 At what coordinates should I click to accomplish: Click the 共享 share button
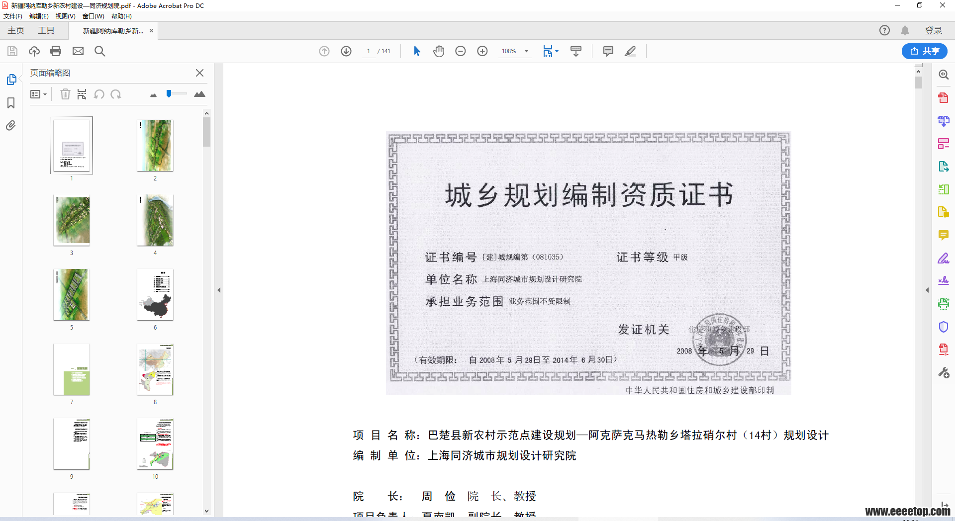[x=924, y=51]
